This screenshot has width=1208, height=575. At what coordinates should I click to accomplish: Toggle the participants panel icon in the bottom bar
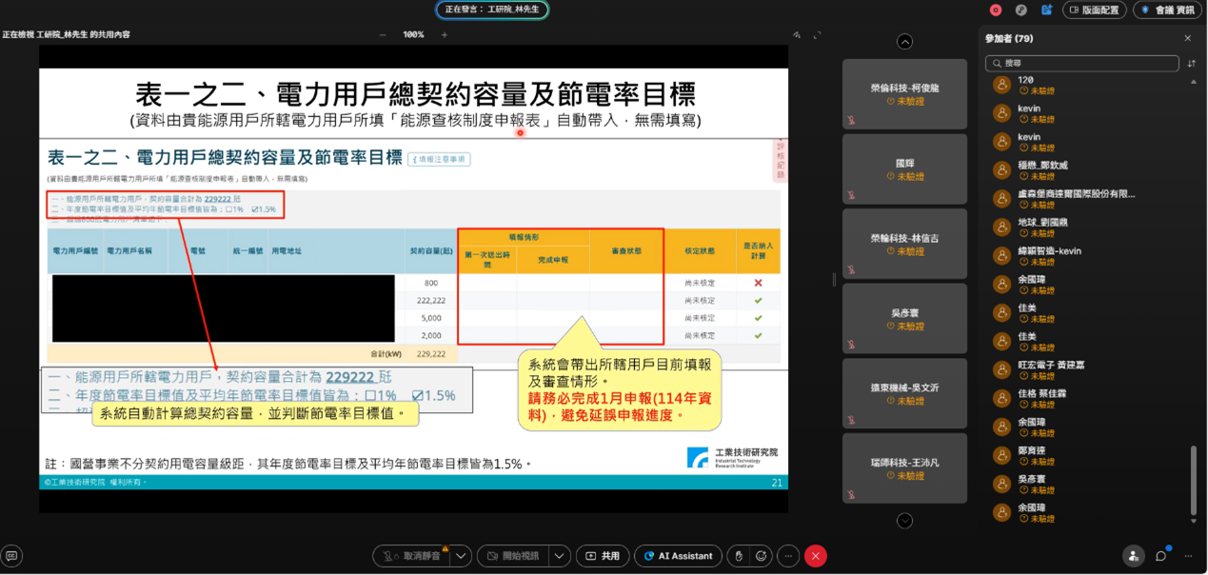pyautogui.click(x=1133, y=556)
